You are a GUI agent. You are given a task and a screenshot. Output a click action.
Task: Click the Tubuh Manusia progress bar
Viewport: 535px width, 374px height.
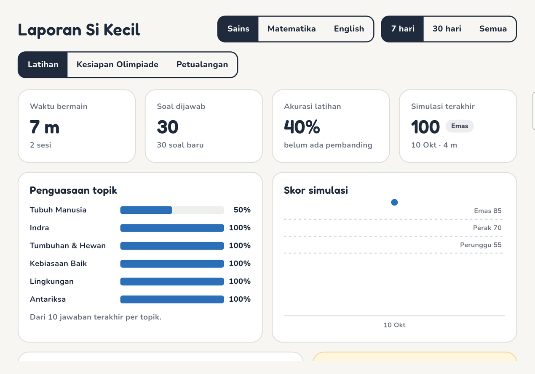[172, 210]
